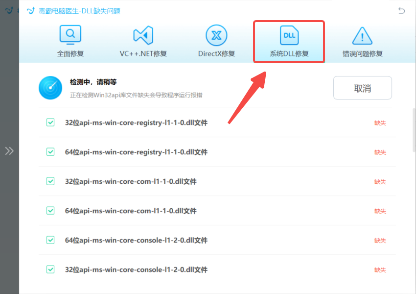Image resolution: width=416 pixels, height=294 pixels.
Task: Click the 错误问题修复 tab label
Action: tap(362, 53)
